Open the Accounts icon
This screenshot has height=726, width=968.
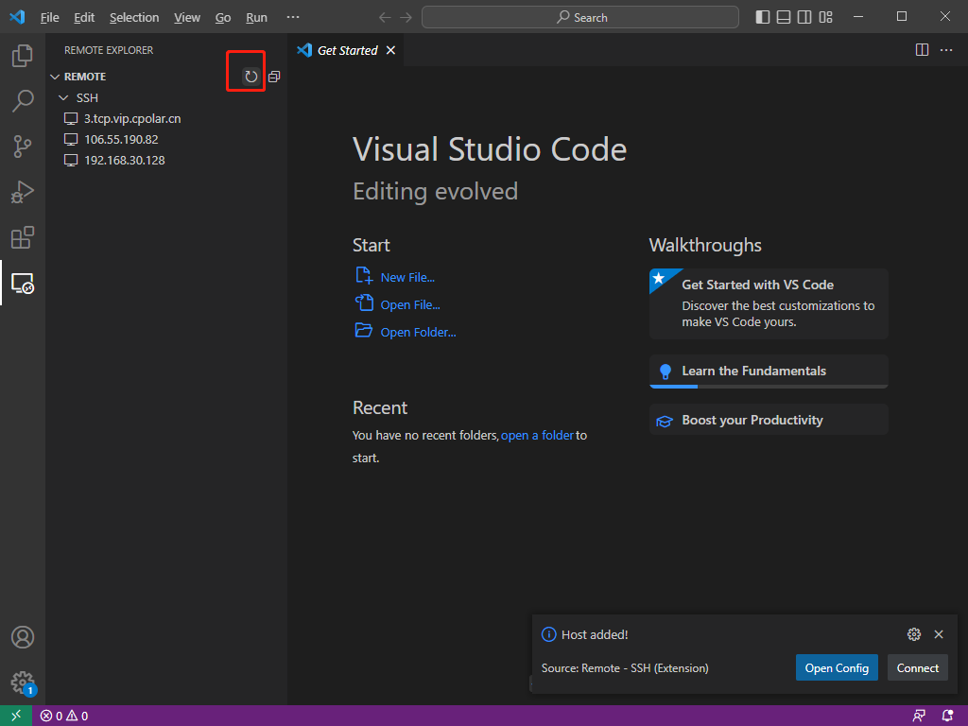tap(23, 637)
